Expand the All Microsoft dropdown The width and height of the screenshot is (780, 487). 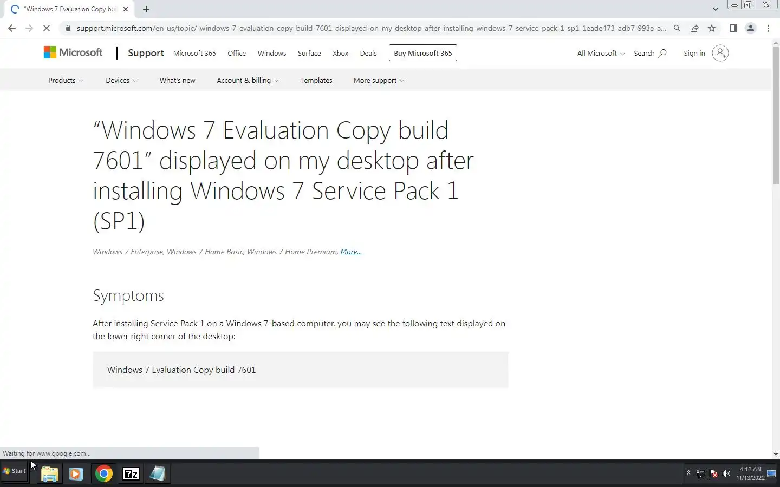(x=601, y=53)
